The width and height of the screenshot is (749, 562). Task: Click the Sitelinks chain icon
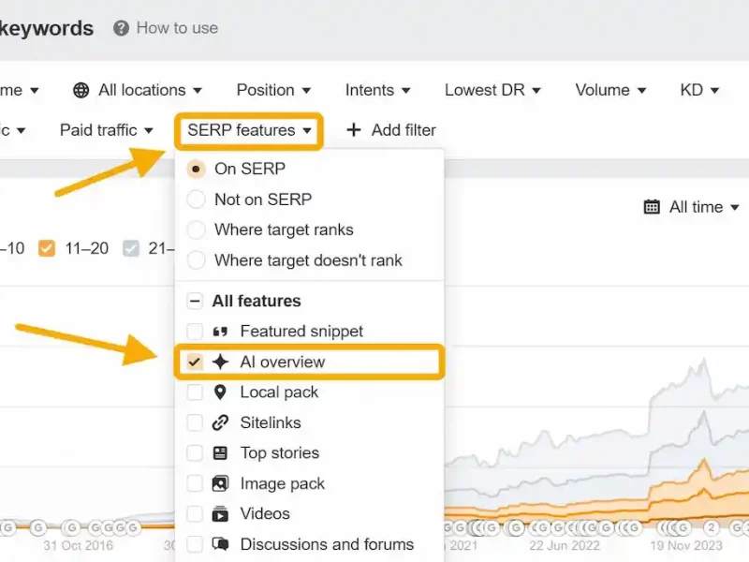[x=221, y=422]
